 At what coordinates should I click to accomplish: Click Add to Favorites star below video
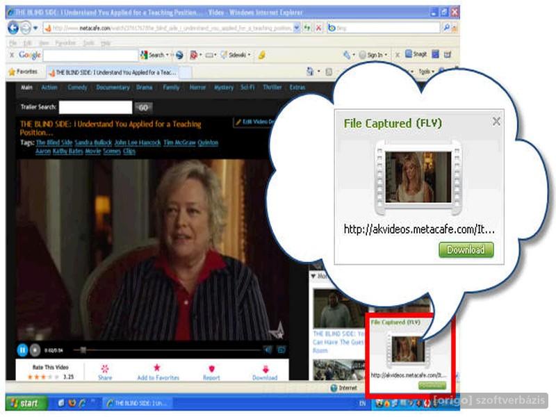157,368
